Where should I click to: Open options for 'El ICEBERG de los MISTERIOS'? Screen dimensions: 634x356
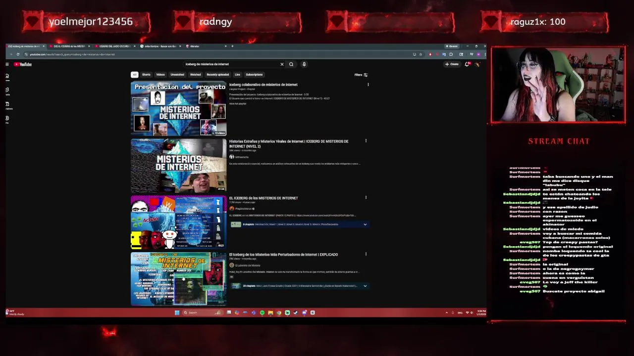[366, 198]
